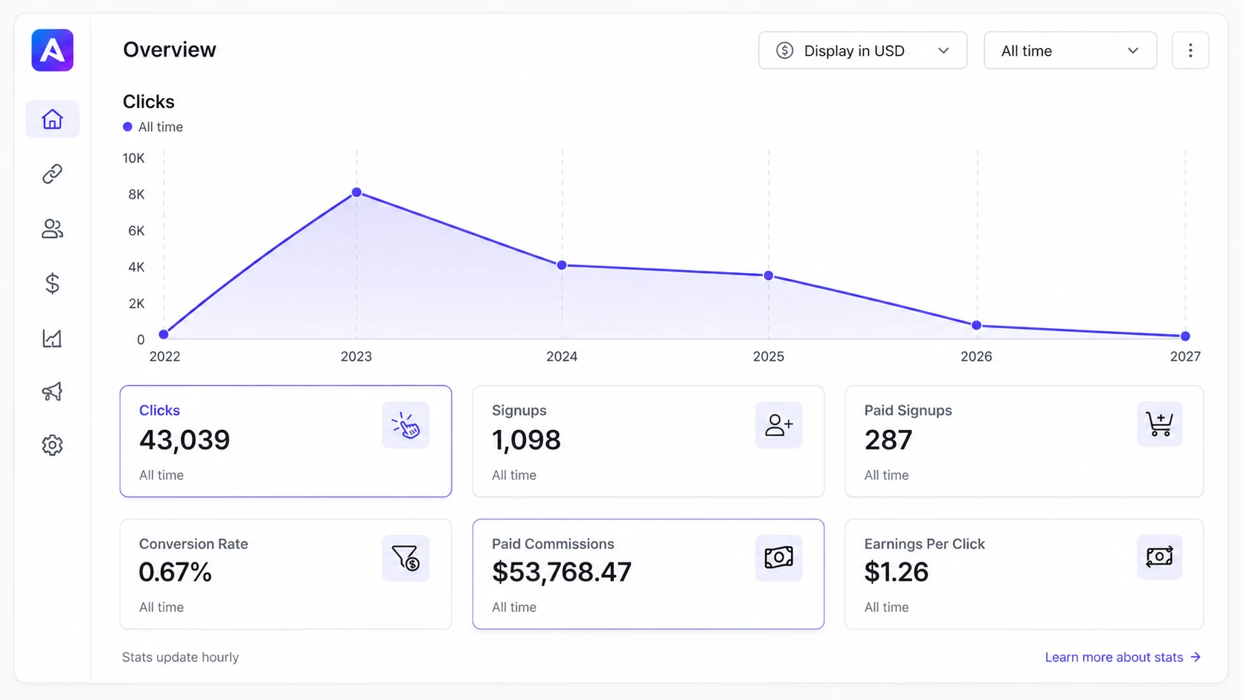The width and height of the screenshot is (1244, 700).
Task: Open the Links chain icon in sidebar
Action: [x=52, y=173]
